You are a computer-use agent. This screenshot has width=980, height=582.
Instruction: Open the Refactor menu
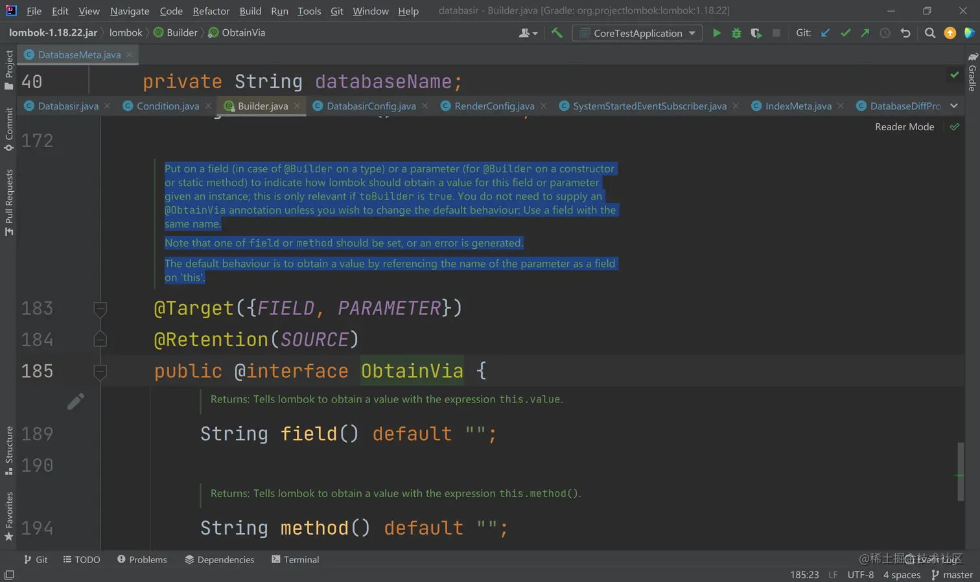(211, 11)
